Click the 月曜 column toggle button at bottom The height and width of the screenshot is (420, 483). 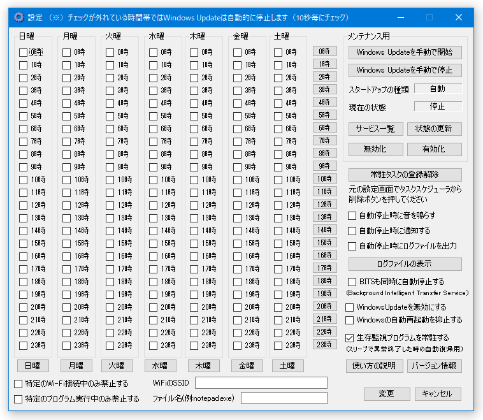76,366
